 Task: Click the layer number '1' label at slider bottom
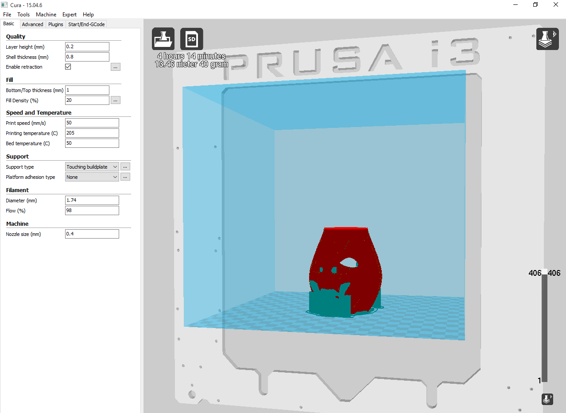539,380
